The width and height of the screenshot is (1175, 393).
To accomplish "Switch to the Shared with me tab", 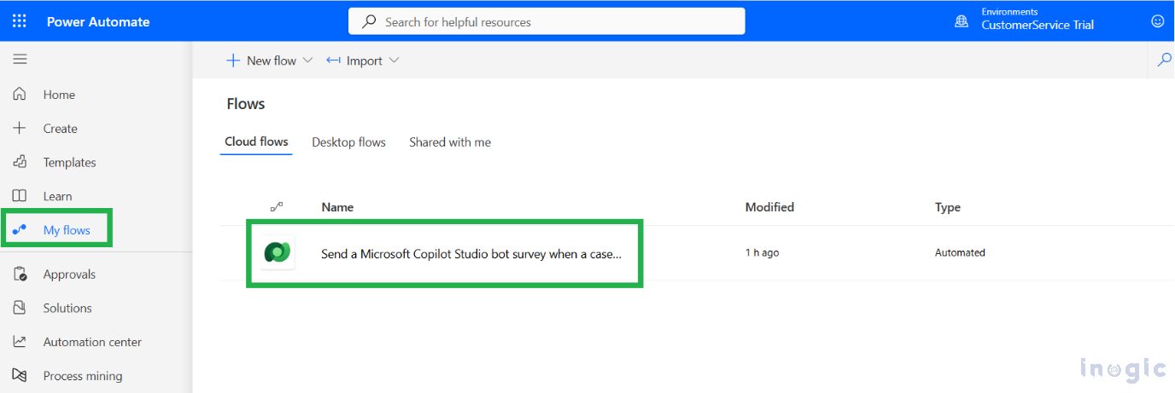I will [449, 142].
